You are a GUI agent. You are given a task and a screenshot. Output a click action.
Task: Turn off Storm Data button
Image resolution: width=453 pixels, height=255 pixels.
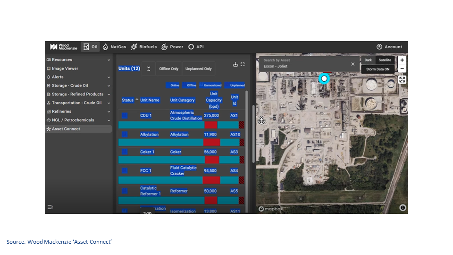(x=377, y=69)
